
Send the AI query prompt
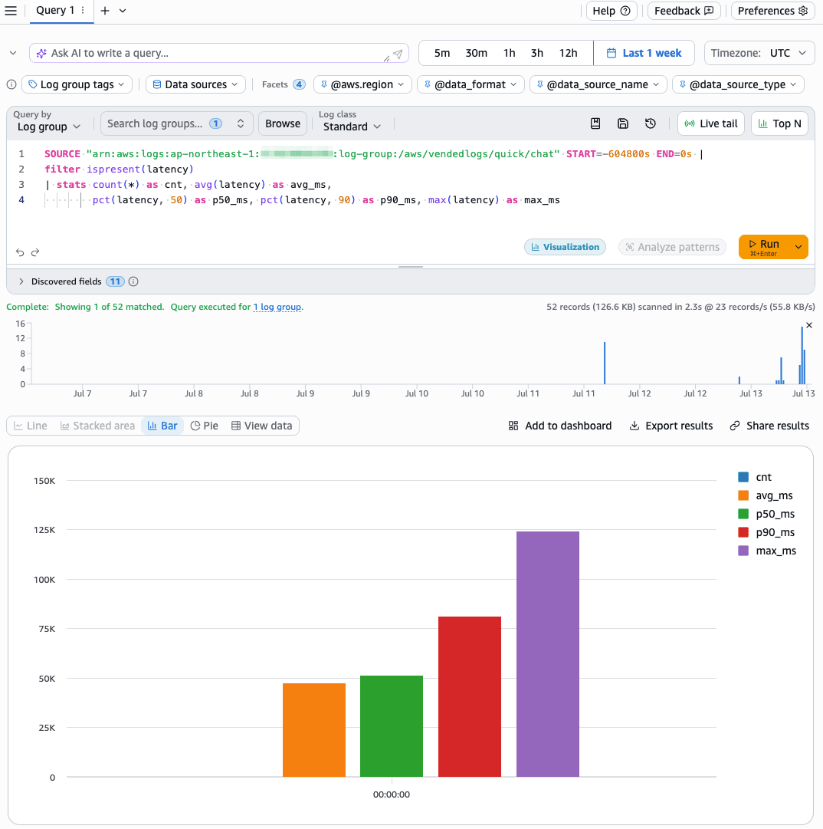click(x=398, y=54)
